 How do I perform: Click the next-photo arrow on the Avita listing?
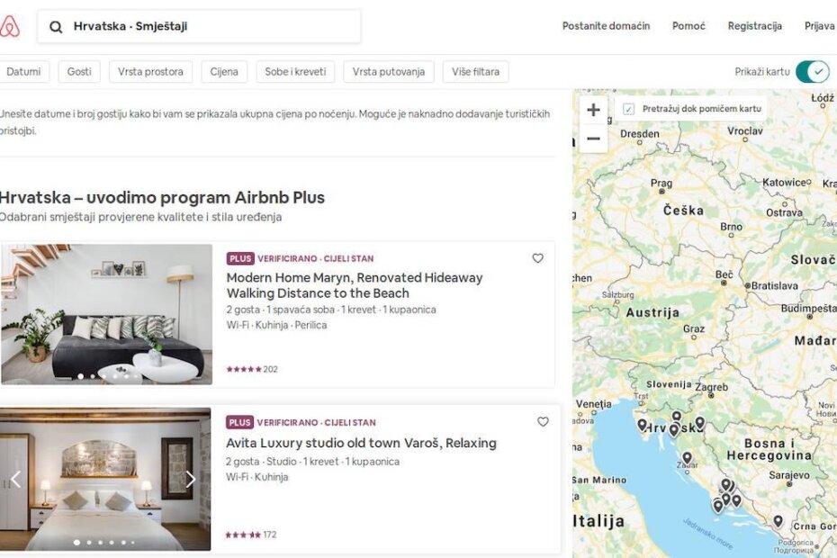point(190,479)
